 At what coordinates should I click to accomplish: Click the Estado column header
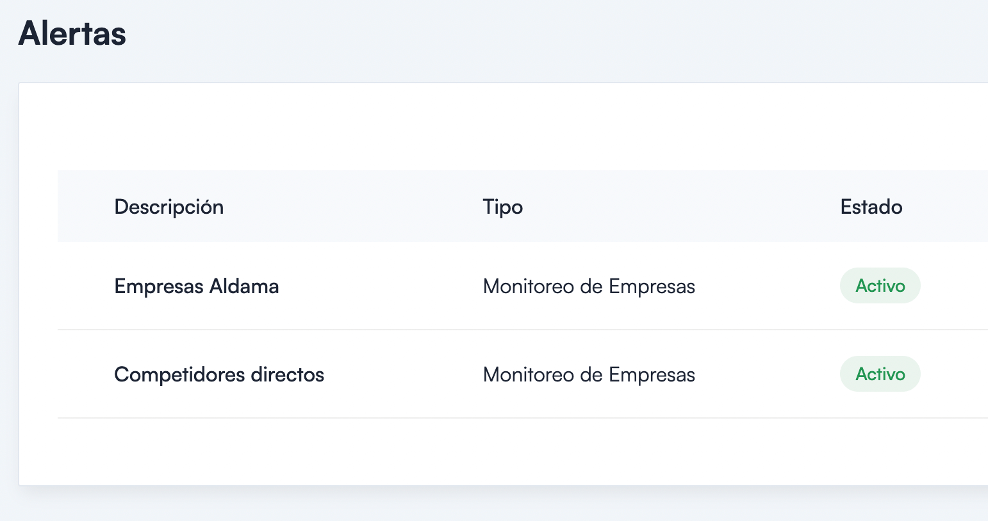click(871, 206)
